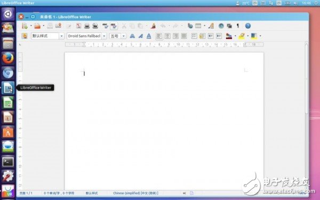Click inside the font name input box
The height and width of the screenshot is (200, 320).
click(84, 36)
